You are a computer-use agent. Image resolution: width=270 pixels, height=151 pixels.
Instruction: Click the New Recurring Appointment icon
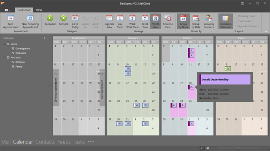[30, 18]
